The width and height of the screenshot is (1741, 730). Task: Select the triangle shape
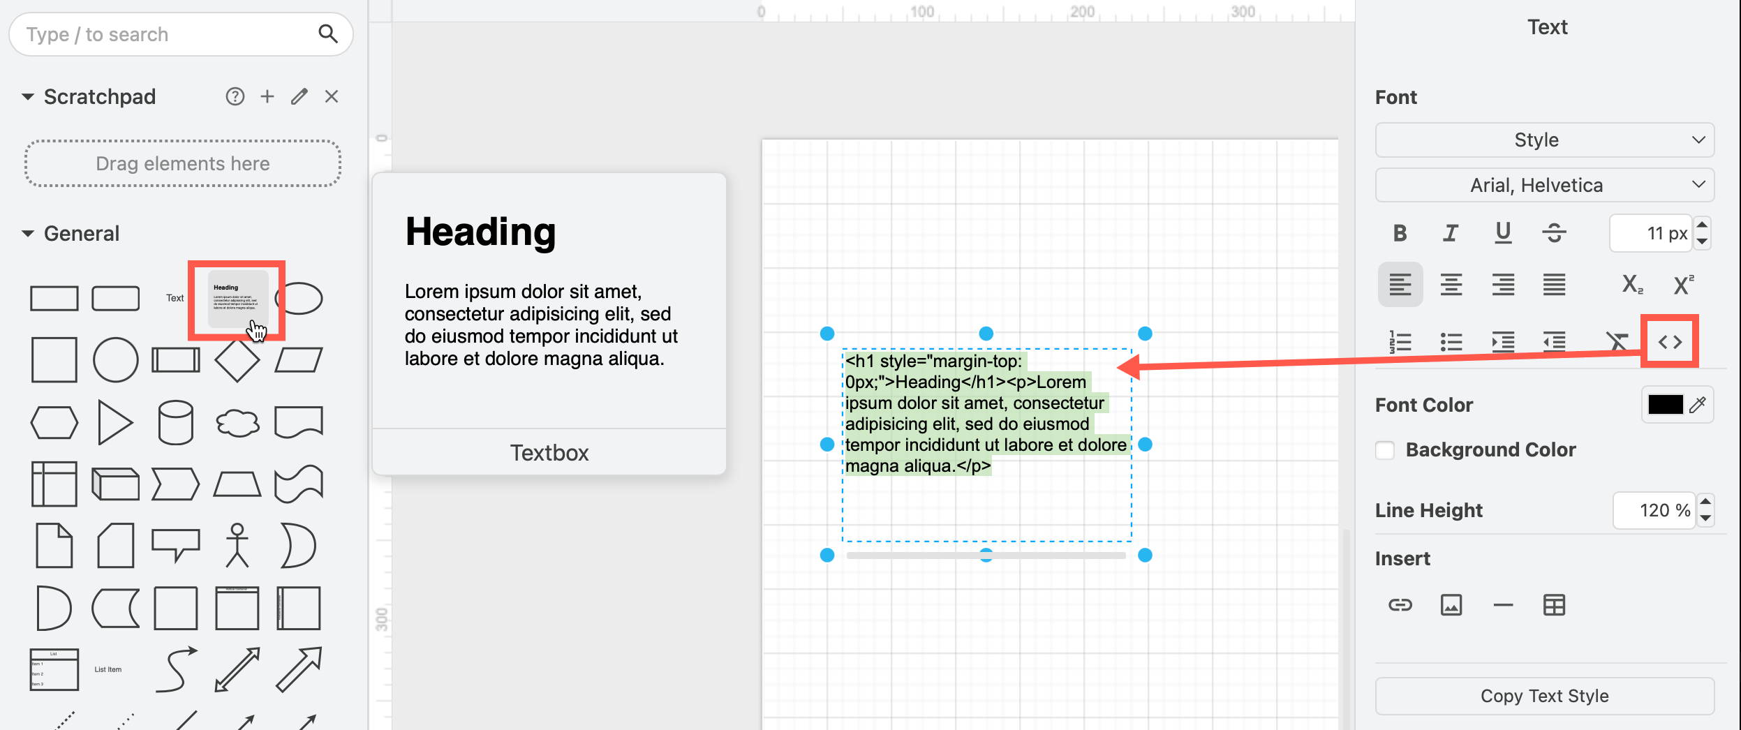coord(115,422)
